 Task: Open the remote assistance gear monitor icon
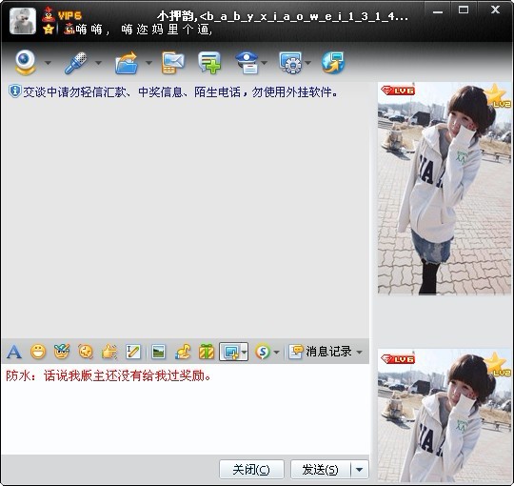pyautogui.click(x=290, y=62)
